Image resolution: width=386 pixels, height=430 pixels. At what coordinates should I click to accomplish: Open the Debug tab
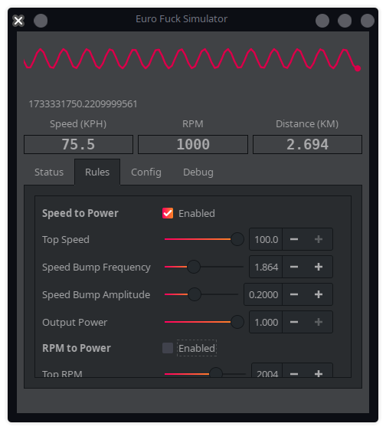198,172
